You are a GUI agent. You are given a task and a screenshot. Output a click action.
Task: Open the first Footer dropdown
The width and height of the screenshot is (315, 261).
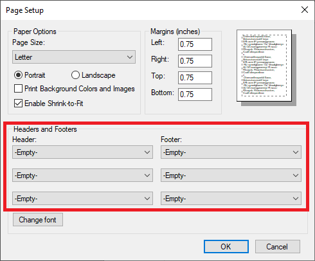click(x=231, y=152)
